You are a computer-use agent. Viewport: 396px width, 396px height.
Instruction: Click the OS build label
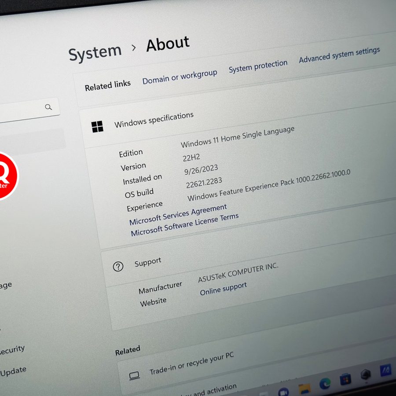139,194
